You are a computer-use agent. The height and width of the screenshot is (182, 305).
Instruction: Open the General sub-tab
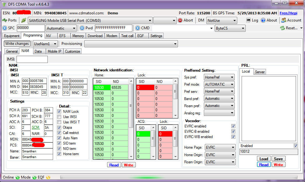point(12,51)
